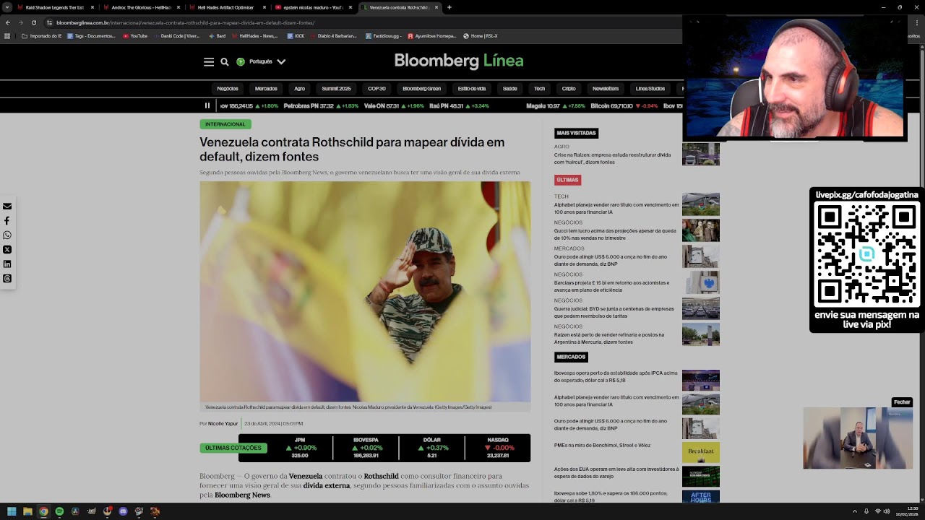Open Windows Start menu
This screenshot has width=925, height=520.
tap(12, 511)
